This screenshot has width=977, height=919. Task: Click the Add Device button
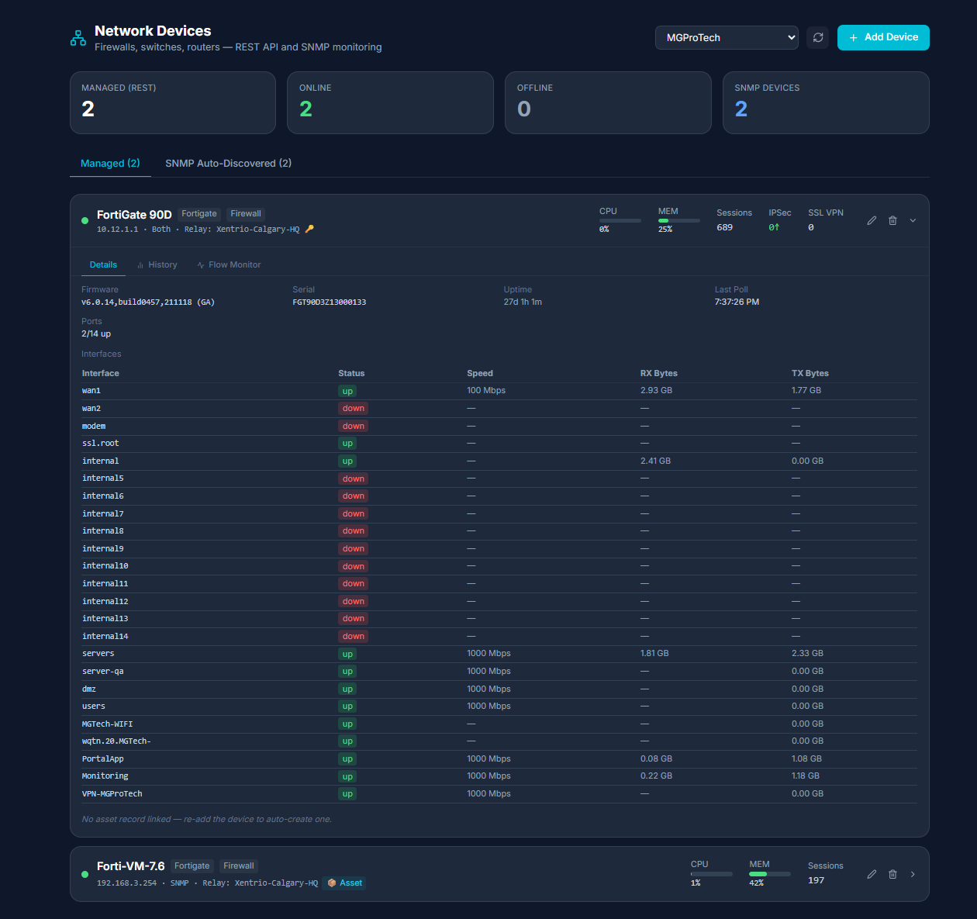883,37
